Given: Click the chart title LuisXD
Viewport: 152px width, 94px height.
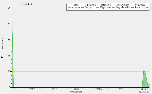Looking at the screenshot, I should (27, 4).
